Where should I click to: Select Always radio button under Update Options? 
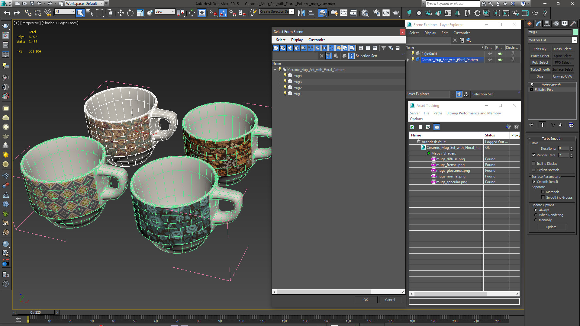click(536, 210)
